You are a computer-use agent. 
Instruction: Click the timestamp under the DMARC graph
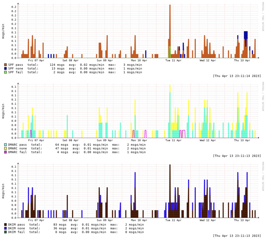pyautogui.click(x=237, y=156)
